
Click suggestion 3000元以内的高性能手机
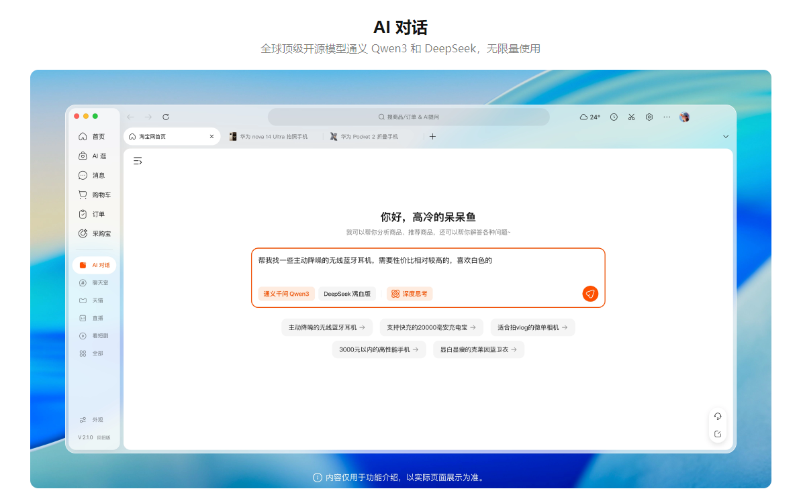pos(379,349)
